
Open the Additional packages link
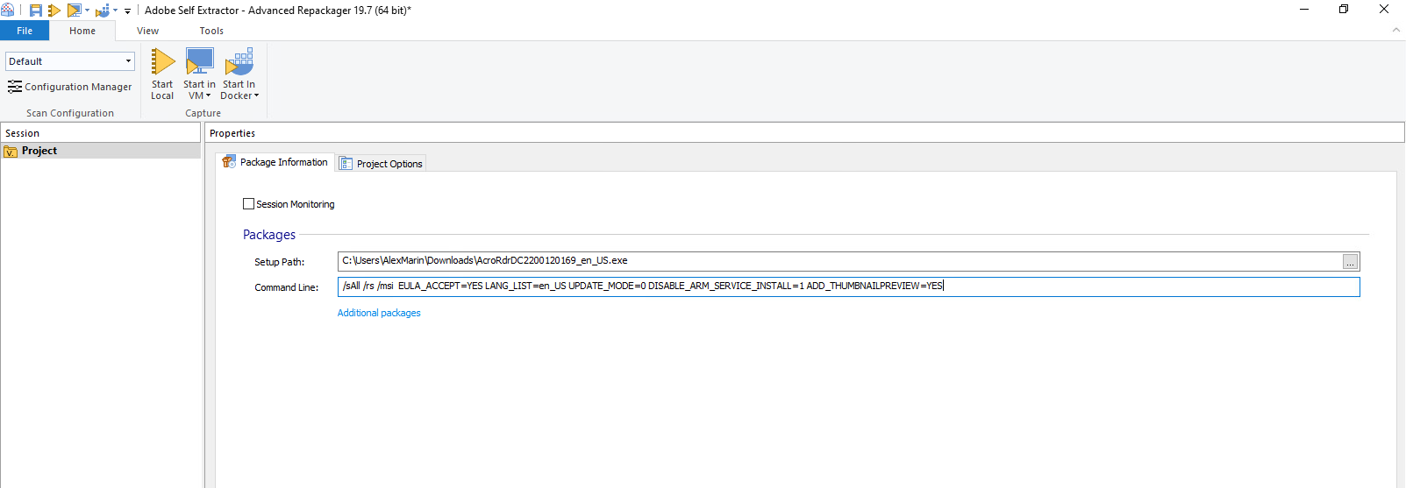tap(379, 313)
